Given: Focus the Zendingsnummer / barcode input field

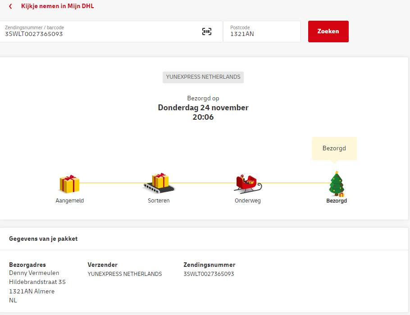Looking at the screenshot, I should click(99, 34).
